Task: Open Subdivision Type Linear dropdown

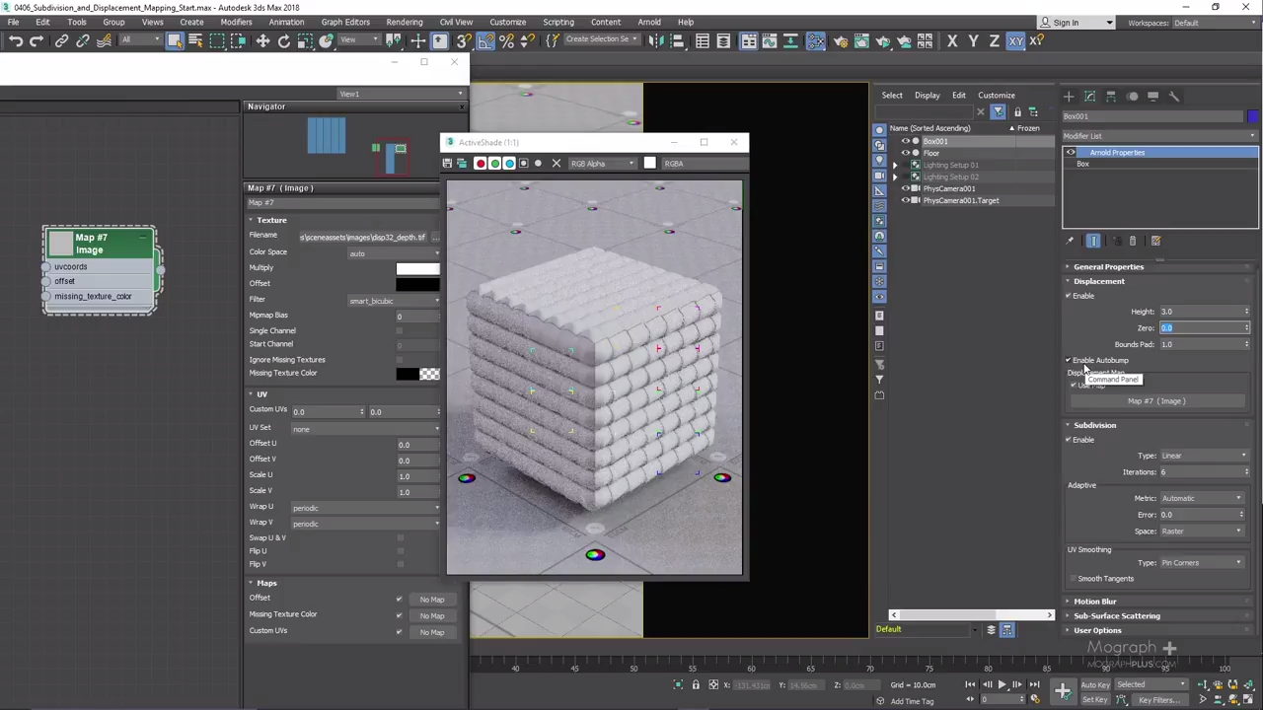Action: click(1203, 456)
